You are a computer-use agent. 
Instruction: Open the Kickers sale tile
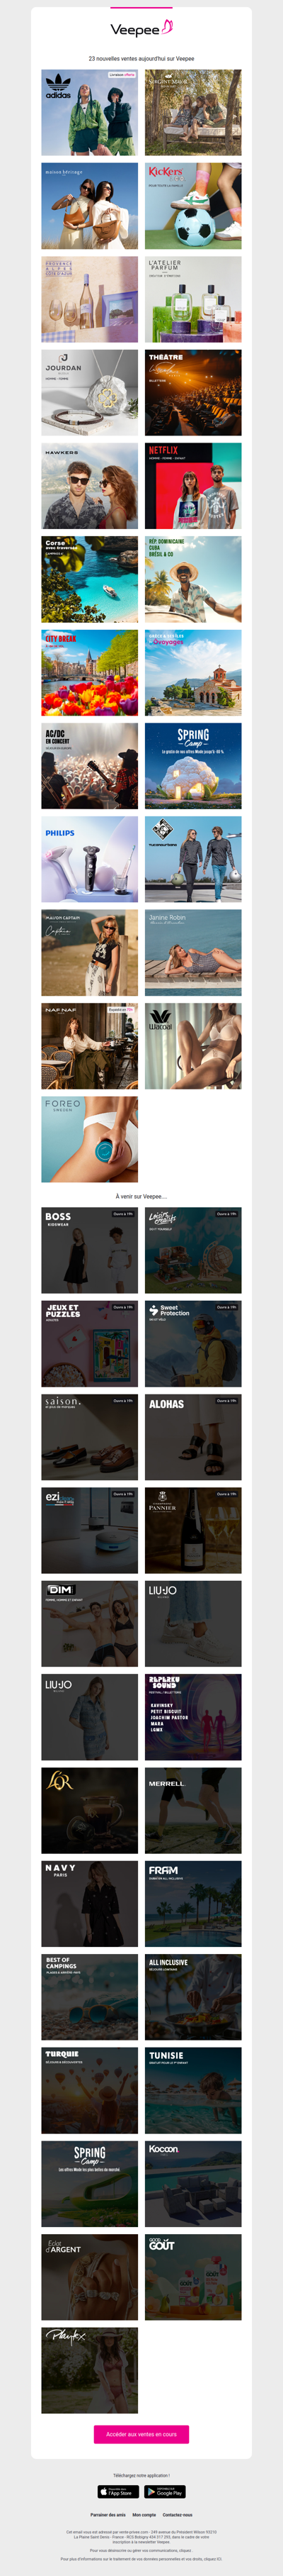pos(193,206)
